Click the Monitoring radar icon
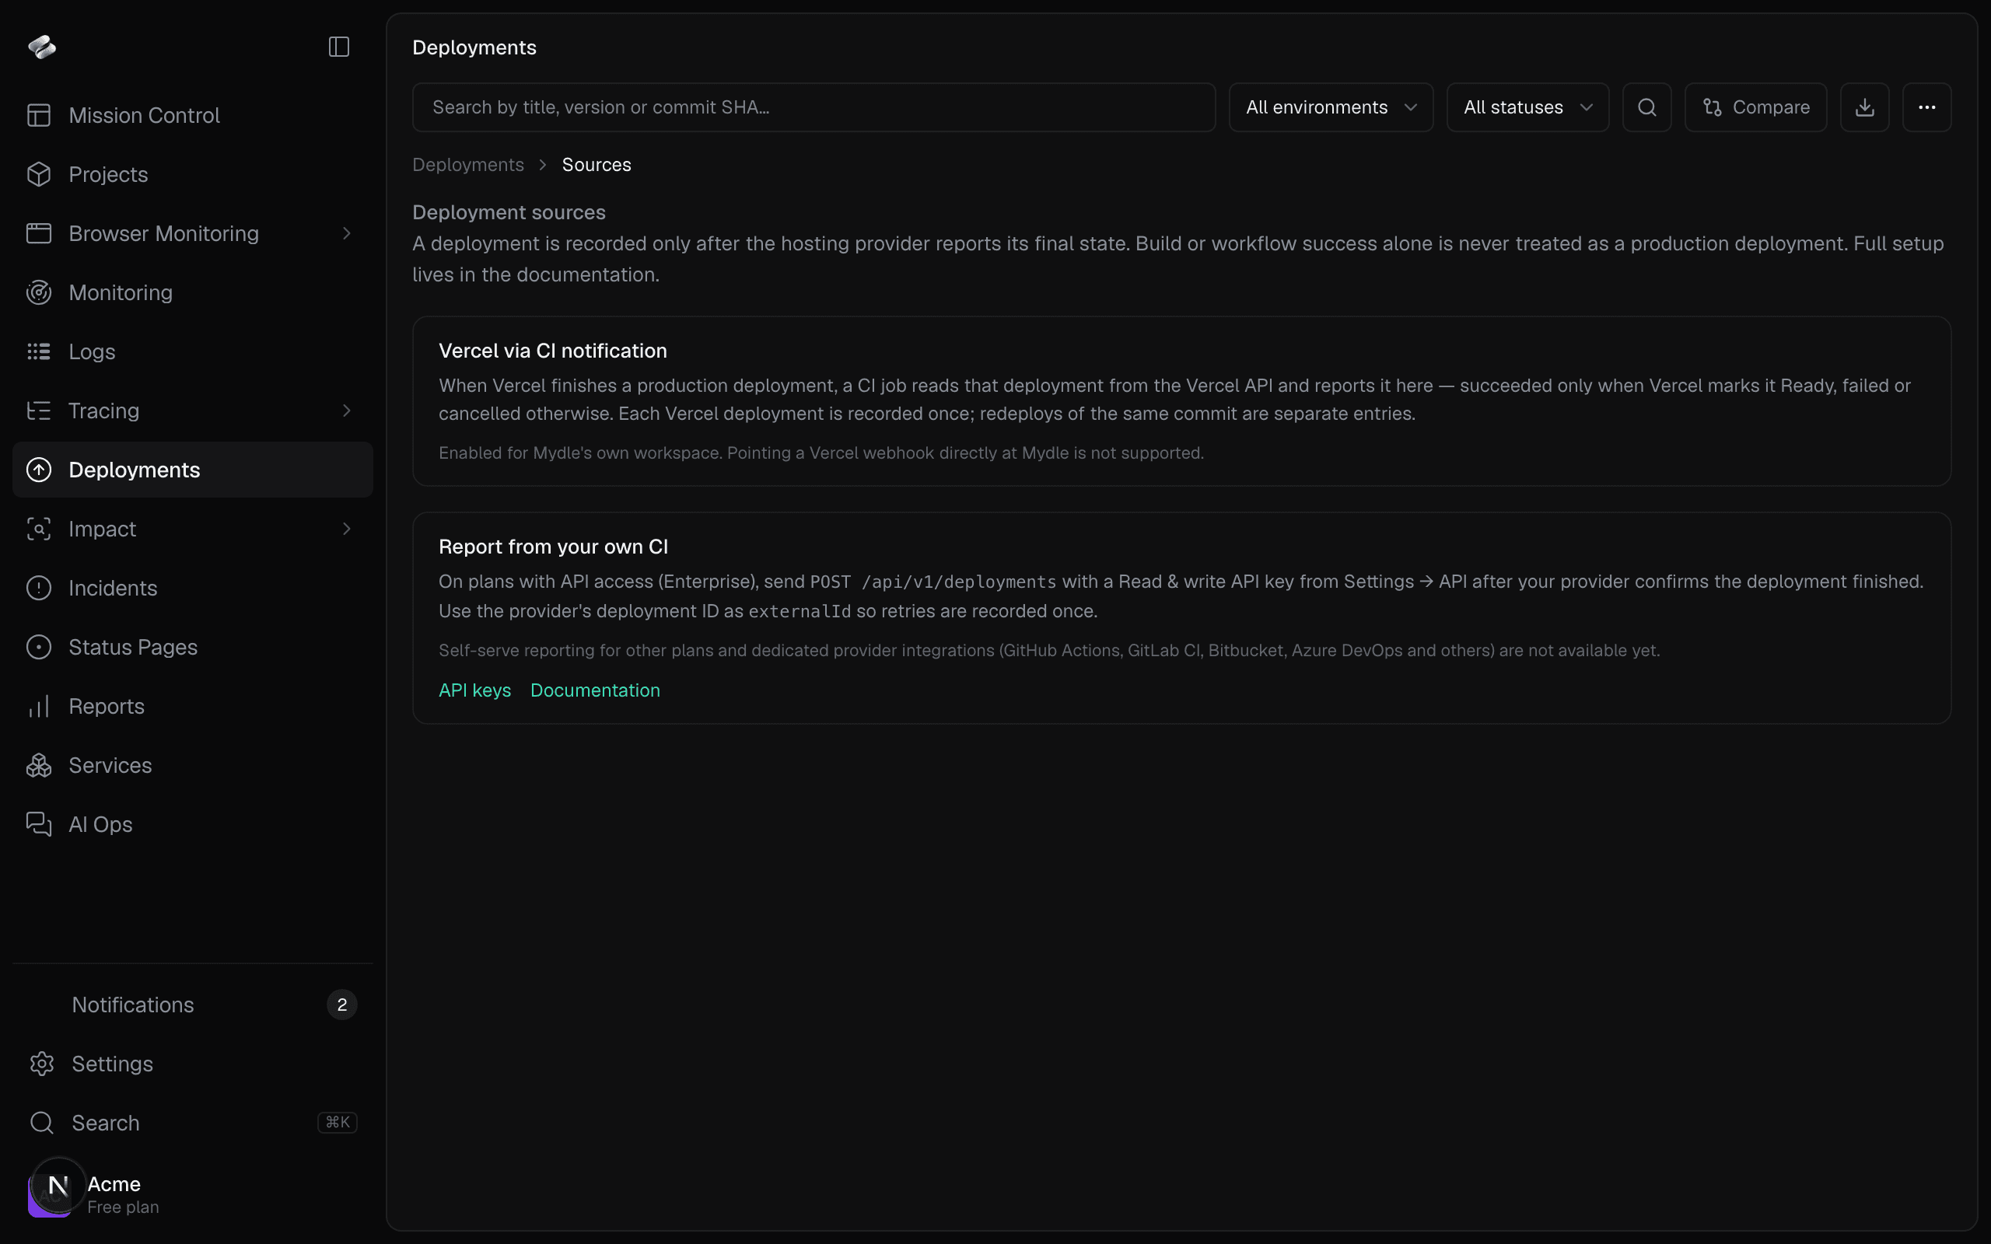This screenshot has width=1991, height=1244. coord(39,293)
